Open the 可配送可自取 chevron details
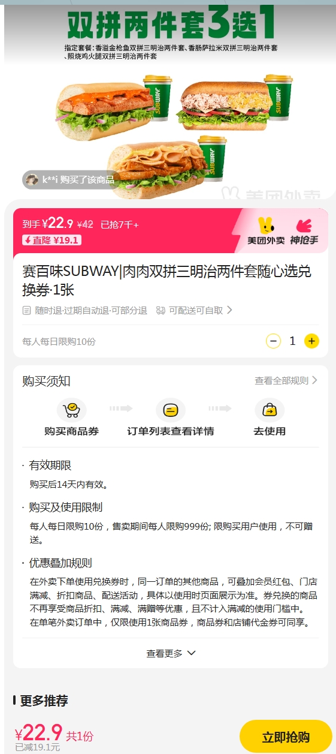The width and height of the screenshot is (336, 754). click(229, 310)
